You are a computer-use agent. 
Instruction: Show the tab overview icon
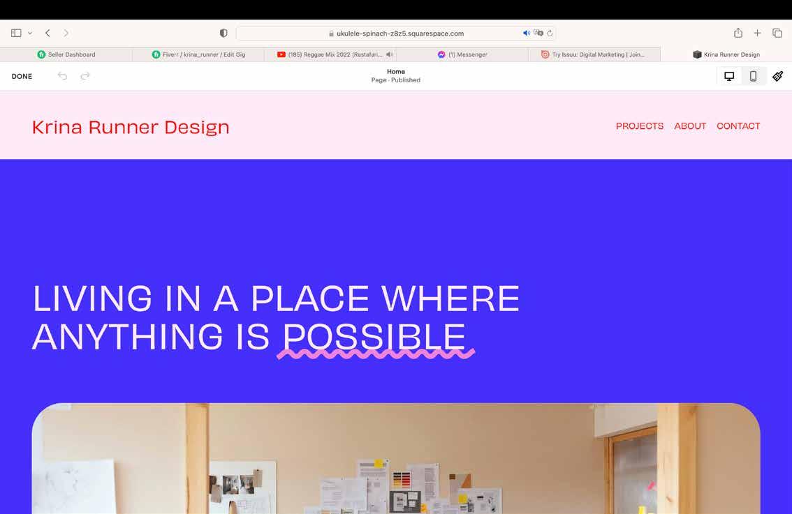point(777,33)
